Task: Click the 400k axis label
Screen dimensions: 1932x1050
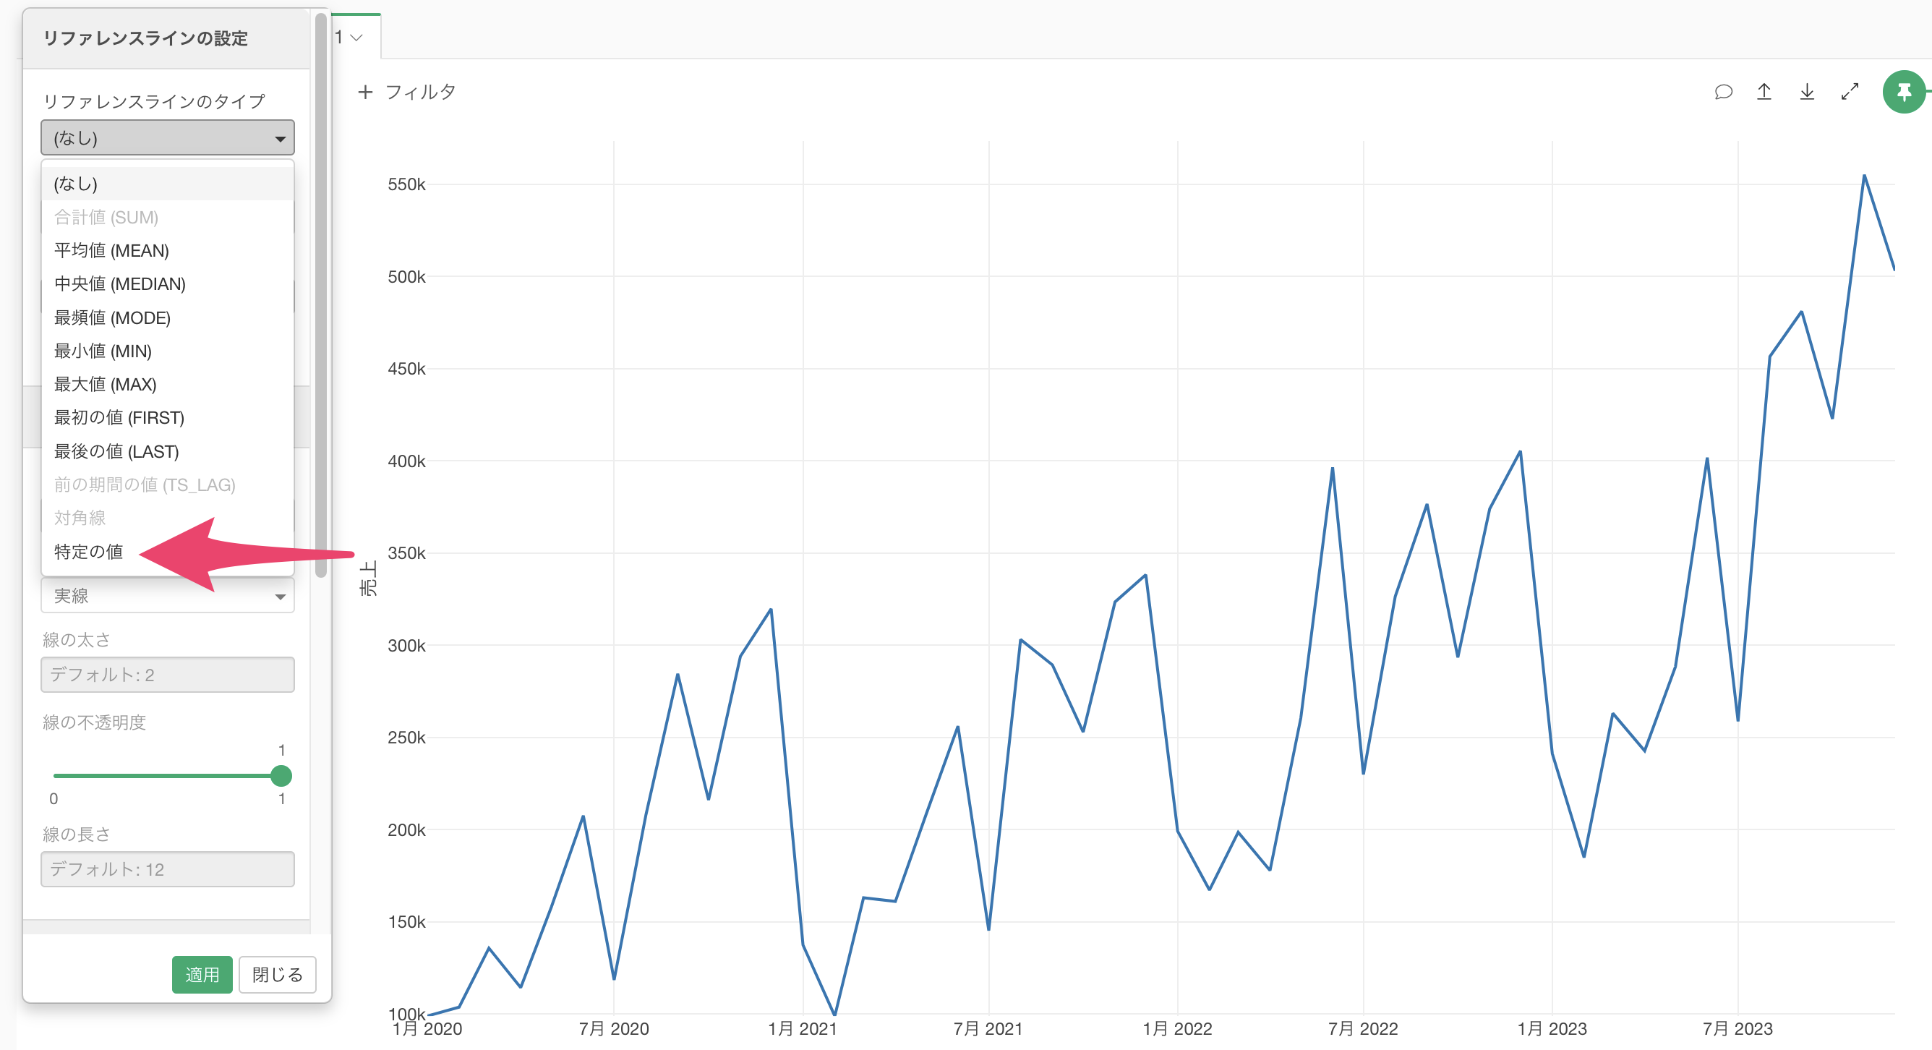Action: click(x=406, y=461)
